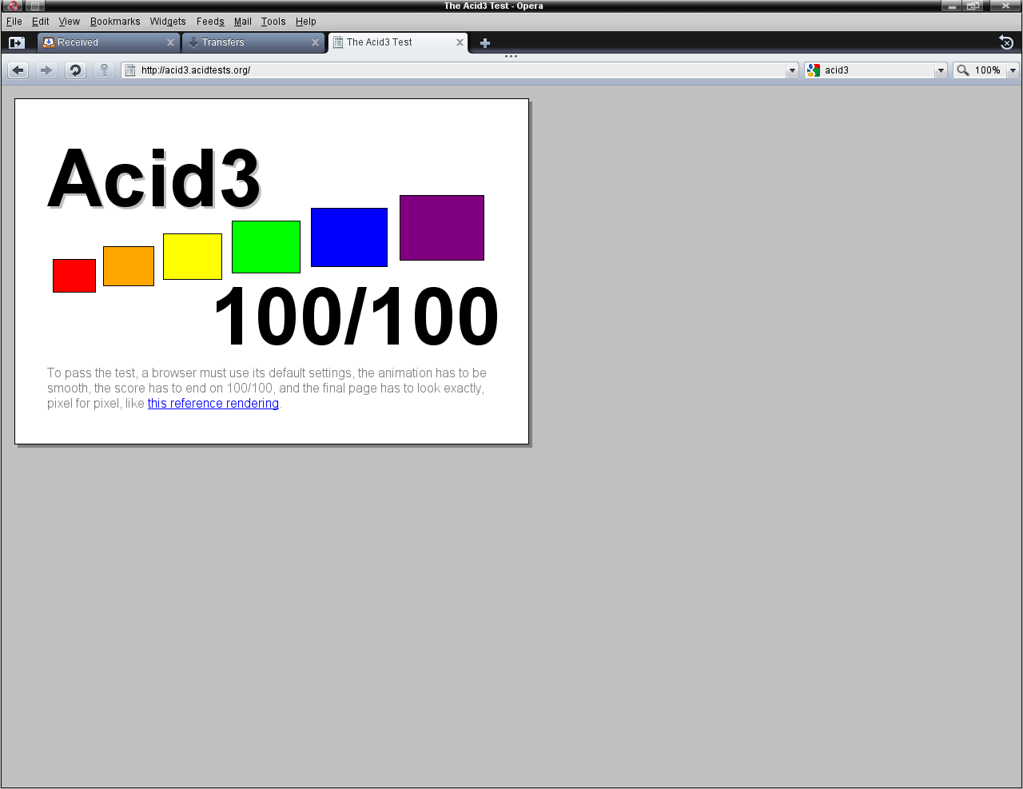The height and width of the screenshot is (789, 1023).
Task: Follow the 'this reference rendering' link
Action: (213, 404)
